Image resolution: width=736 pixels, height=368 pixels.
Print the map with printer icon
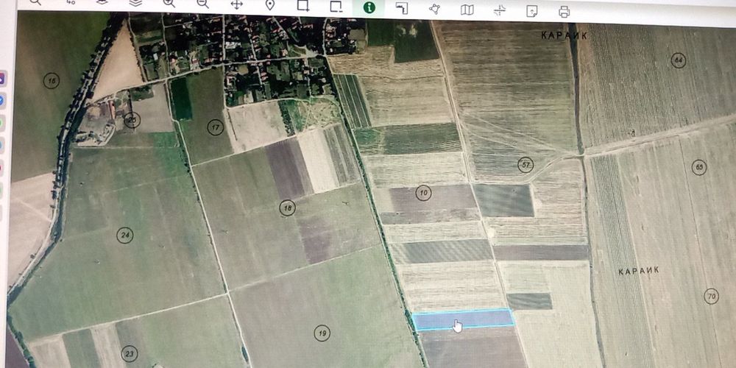pos(565,12)
